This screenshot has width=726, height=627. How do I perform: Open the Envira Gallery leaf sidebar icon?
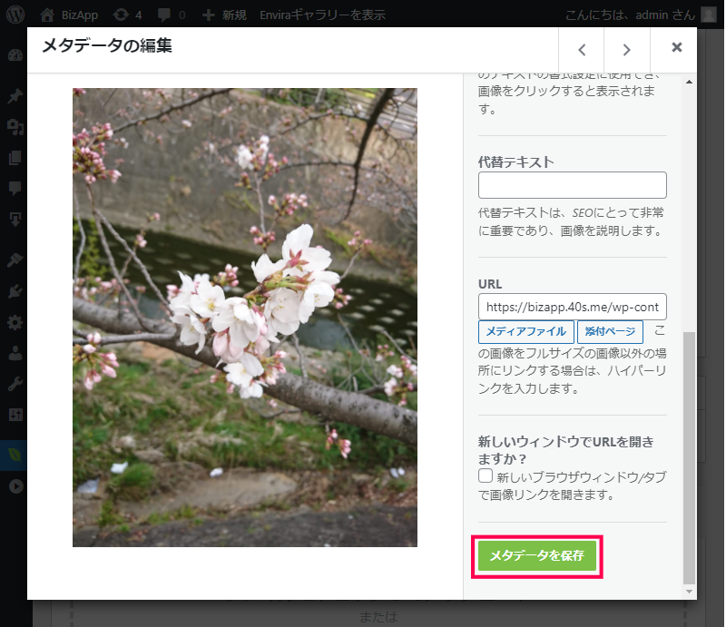pyautogui.click(x=15, y=456)
